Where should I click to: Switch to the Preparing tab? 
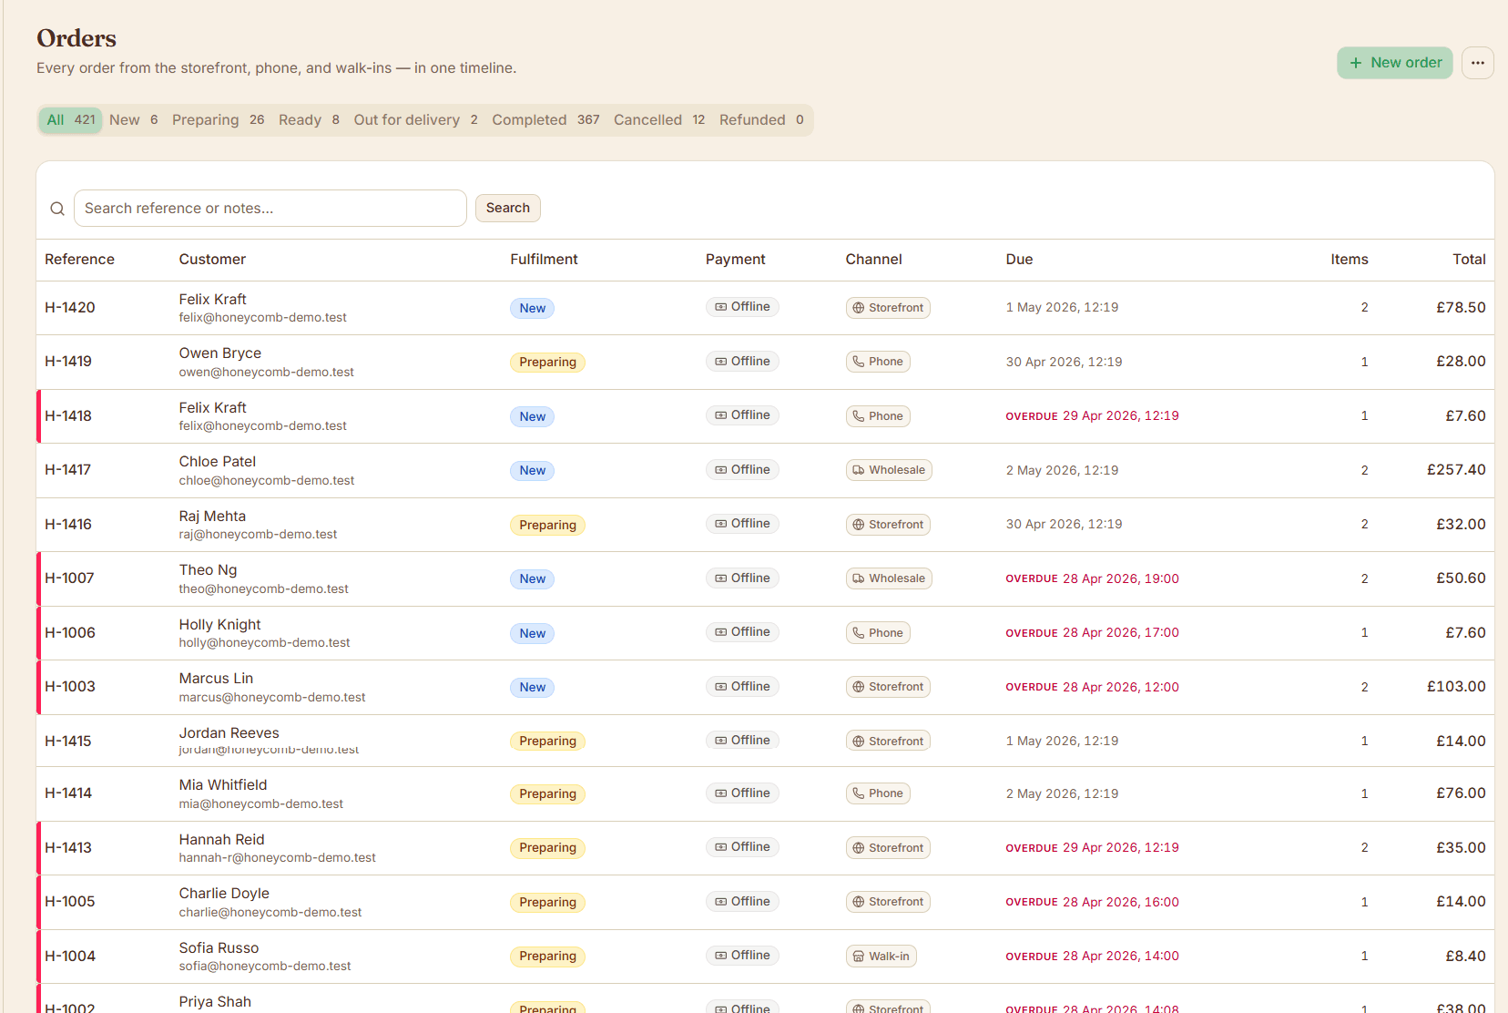coord(219,119)
